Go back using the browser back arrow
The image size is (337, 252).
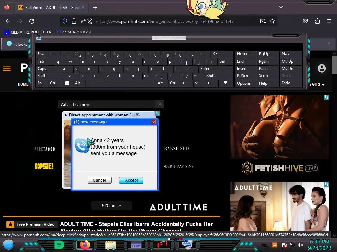[x=8, y=21]
